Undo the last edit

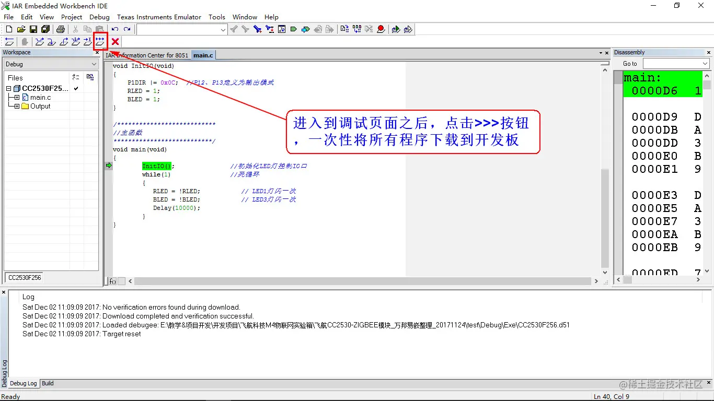pos(115,29)
